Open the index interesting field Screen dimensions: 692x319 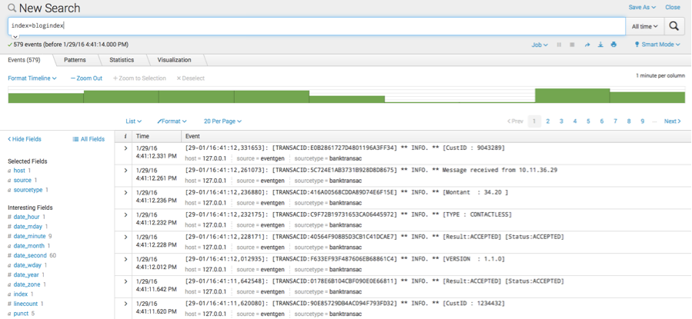tap(21, 294)
